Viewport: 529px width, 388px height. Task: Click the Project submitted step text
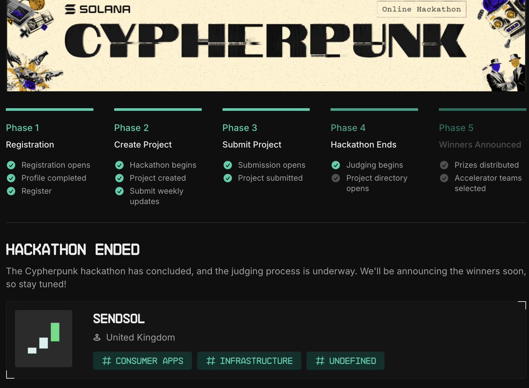click(270, 178)
